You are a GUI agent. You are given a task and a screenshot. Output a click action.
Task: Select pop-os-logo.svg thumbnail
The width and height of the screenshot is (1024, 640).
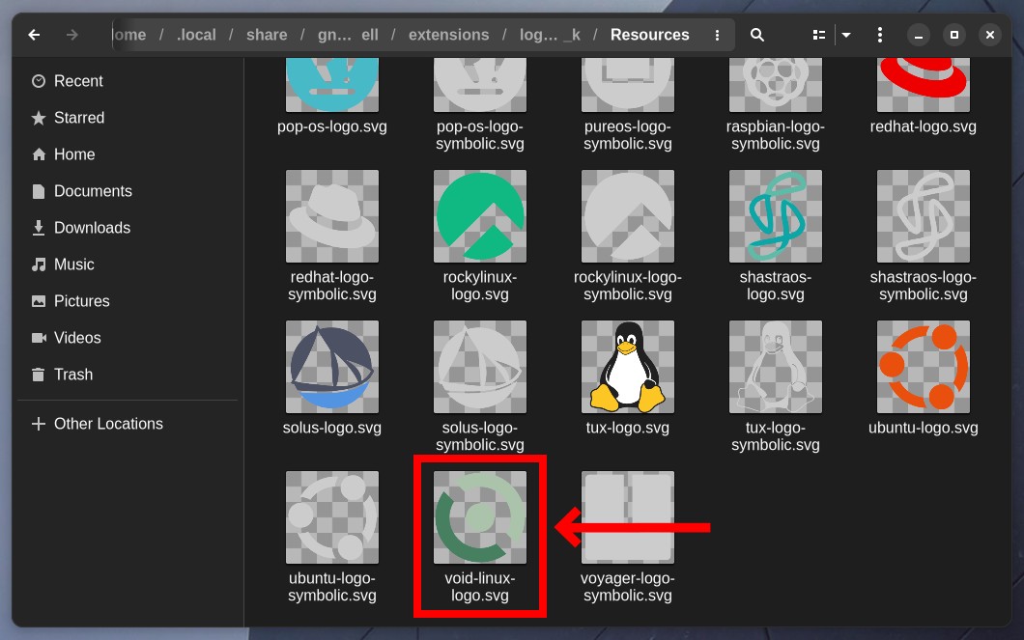coord(331,84)
